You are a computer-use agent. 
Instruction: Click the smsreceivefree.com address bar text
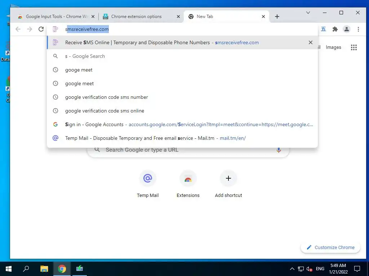tap(87, 29)
